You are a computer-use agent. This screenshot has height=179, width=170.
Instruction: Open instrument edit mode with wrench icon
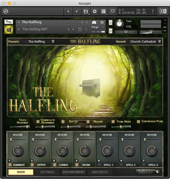pos(9,22)
